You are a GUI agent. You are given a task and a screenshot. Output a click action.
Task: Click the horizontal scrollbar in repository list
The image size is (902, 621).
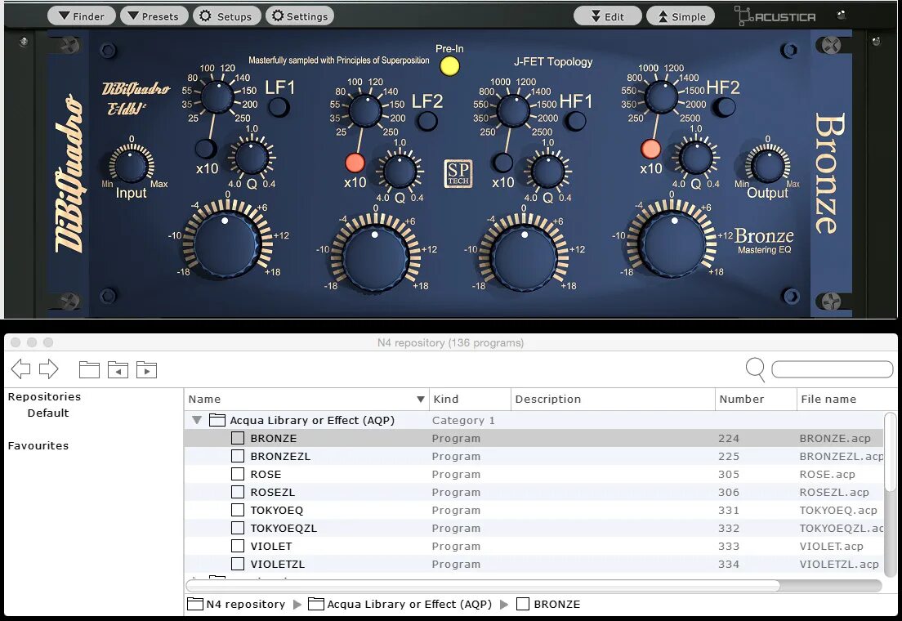pyautogui.click(x=483, y=585)
